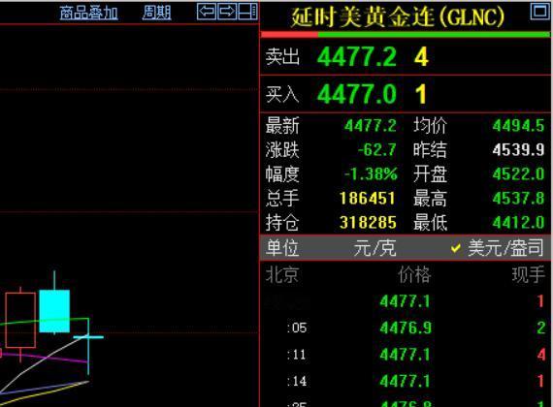Open the 周期 period menu
Screen dimensions: 553x407
click(156, 14)
